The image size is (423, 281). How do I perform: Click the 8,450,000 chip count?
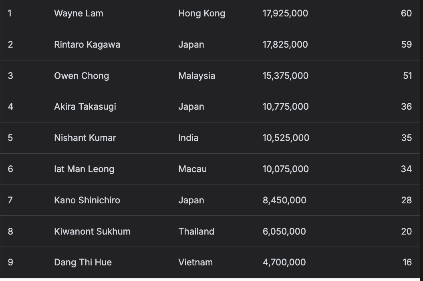coord(284,200)
